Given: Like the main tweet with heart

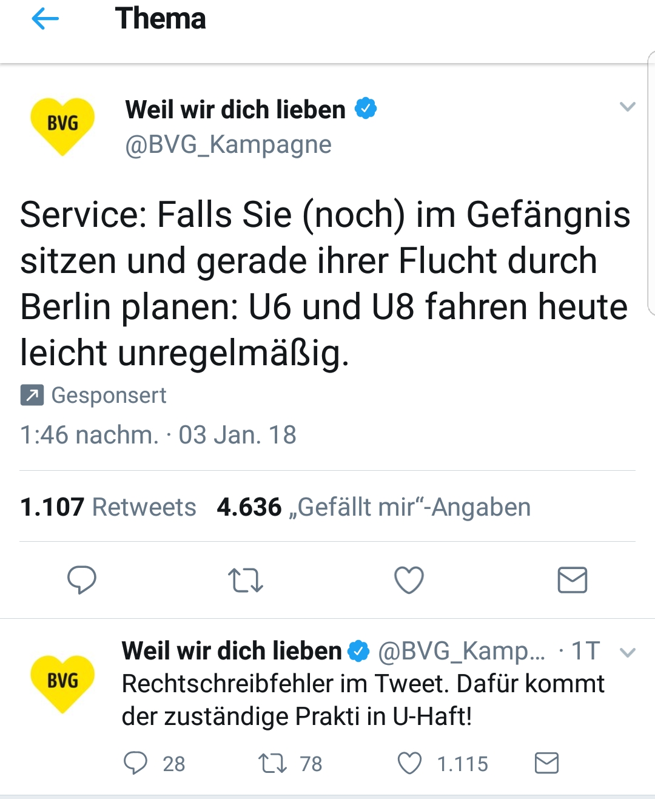Looking at the screenshot, I should click(x=409, y=580).
